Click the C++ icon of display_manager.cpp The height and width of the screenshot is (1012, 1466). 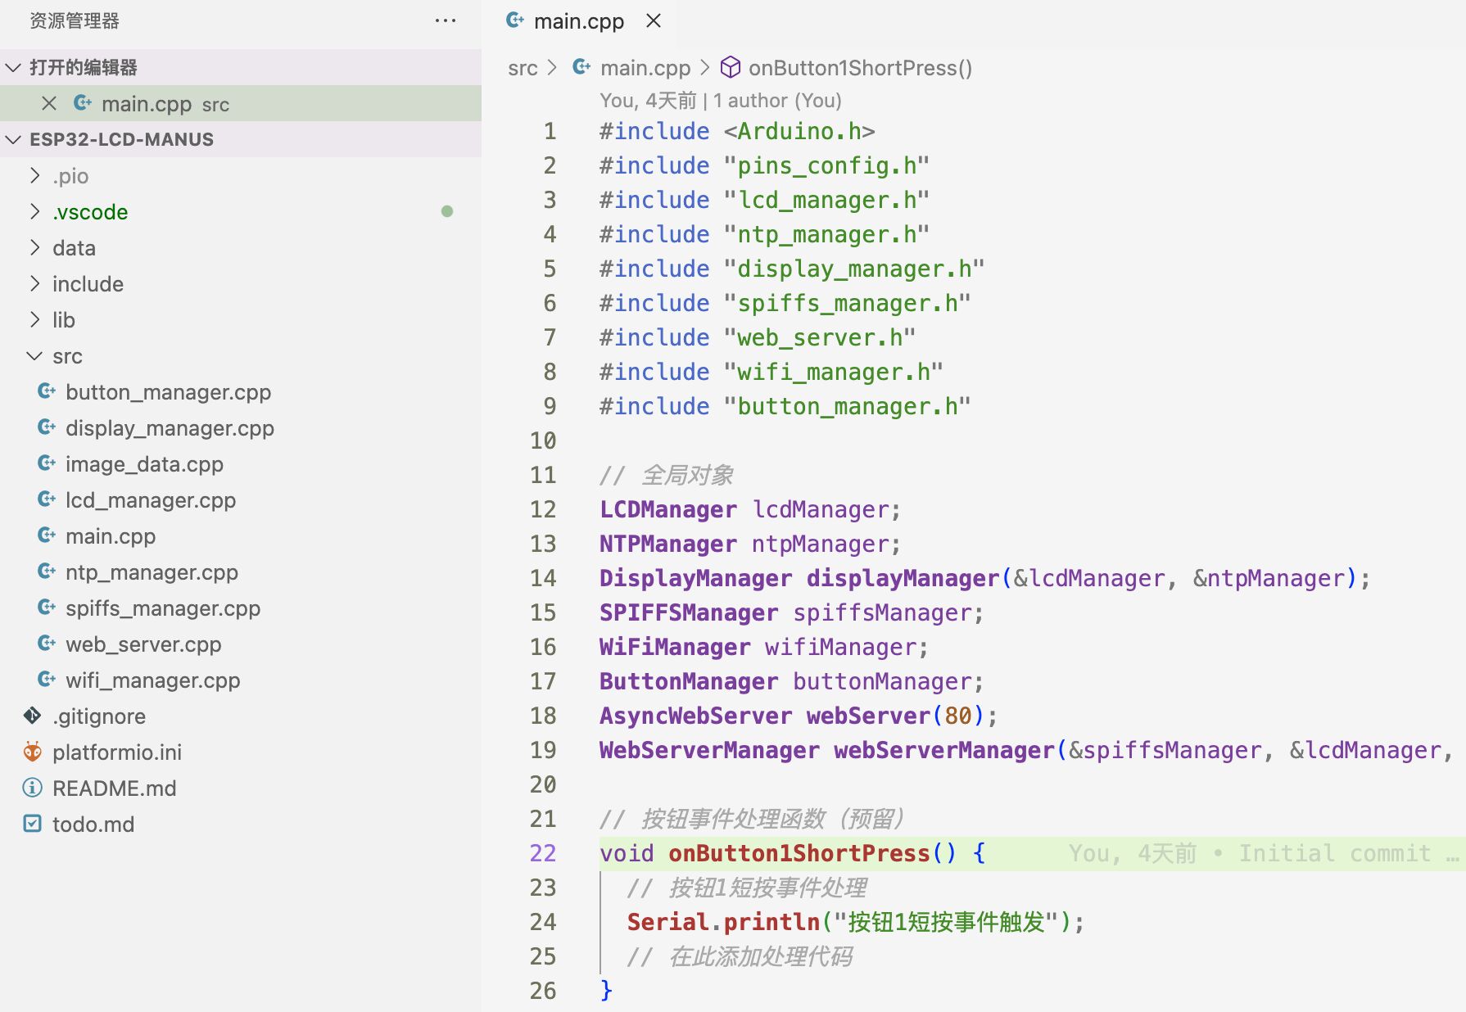(x=48, y=427)
